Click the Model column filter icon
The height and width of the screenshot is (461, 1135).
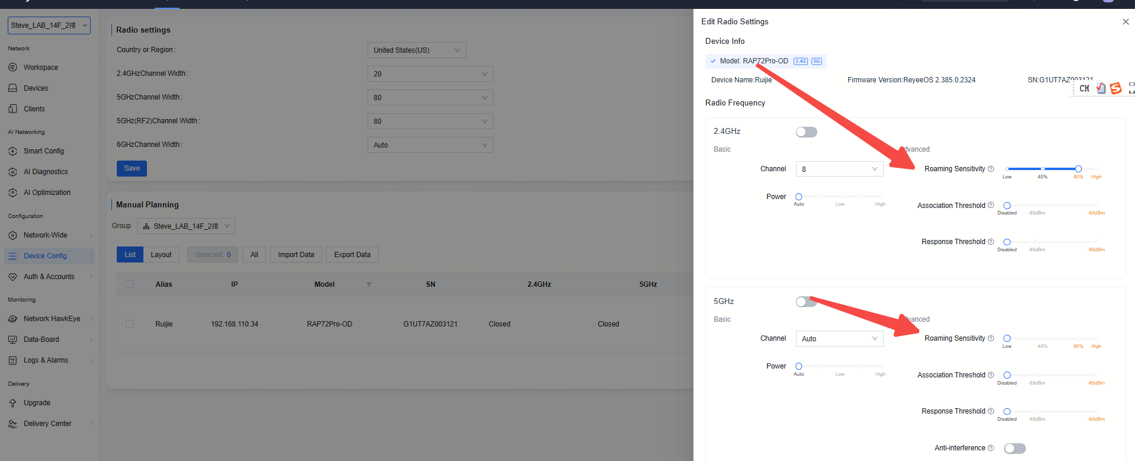tap(369, 284)
